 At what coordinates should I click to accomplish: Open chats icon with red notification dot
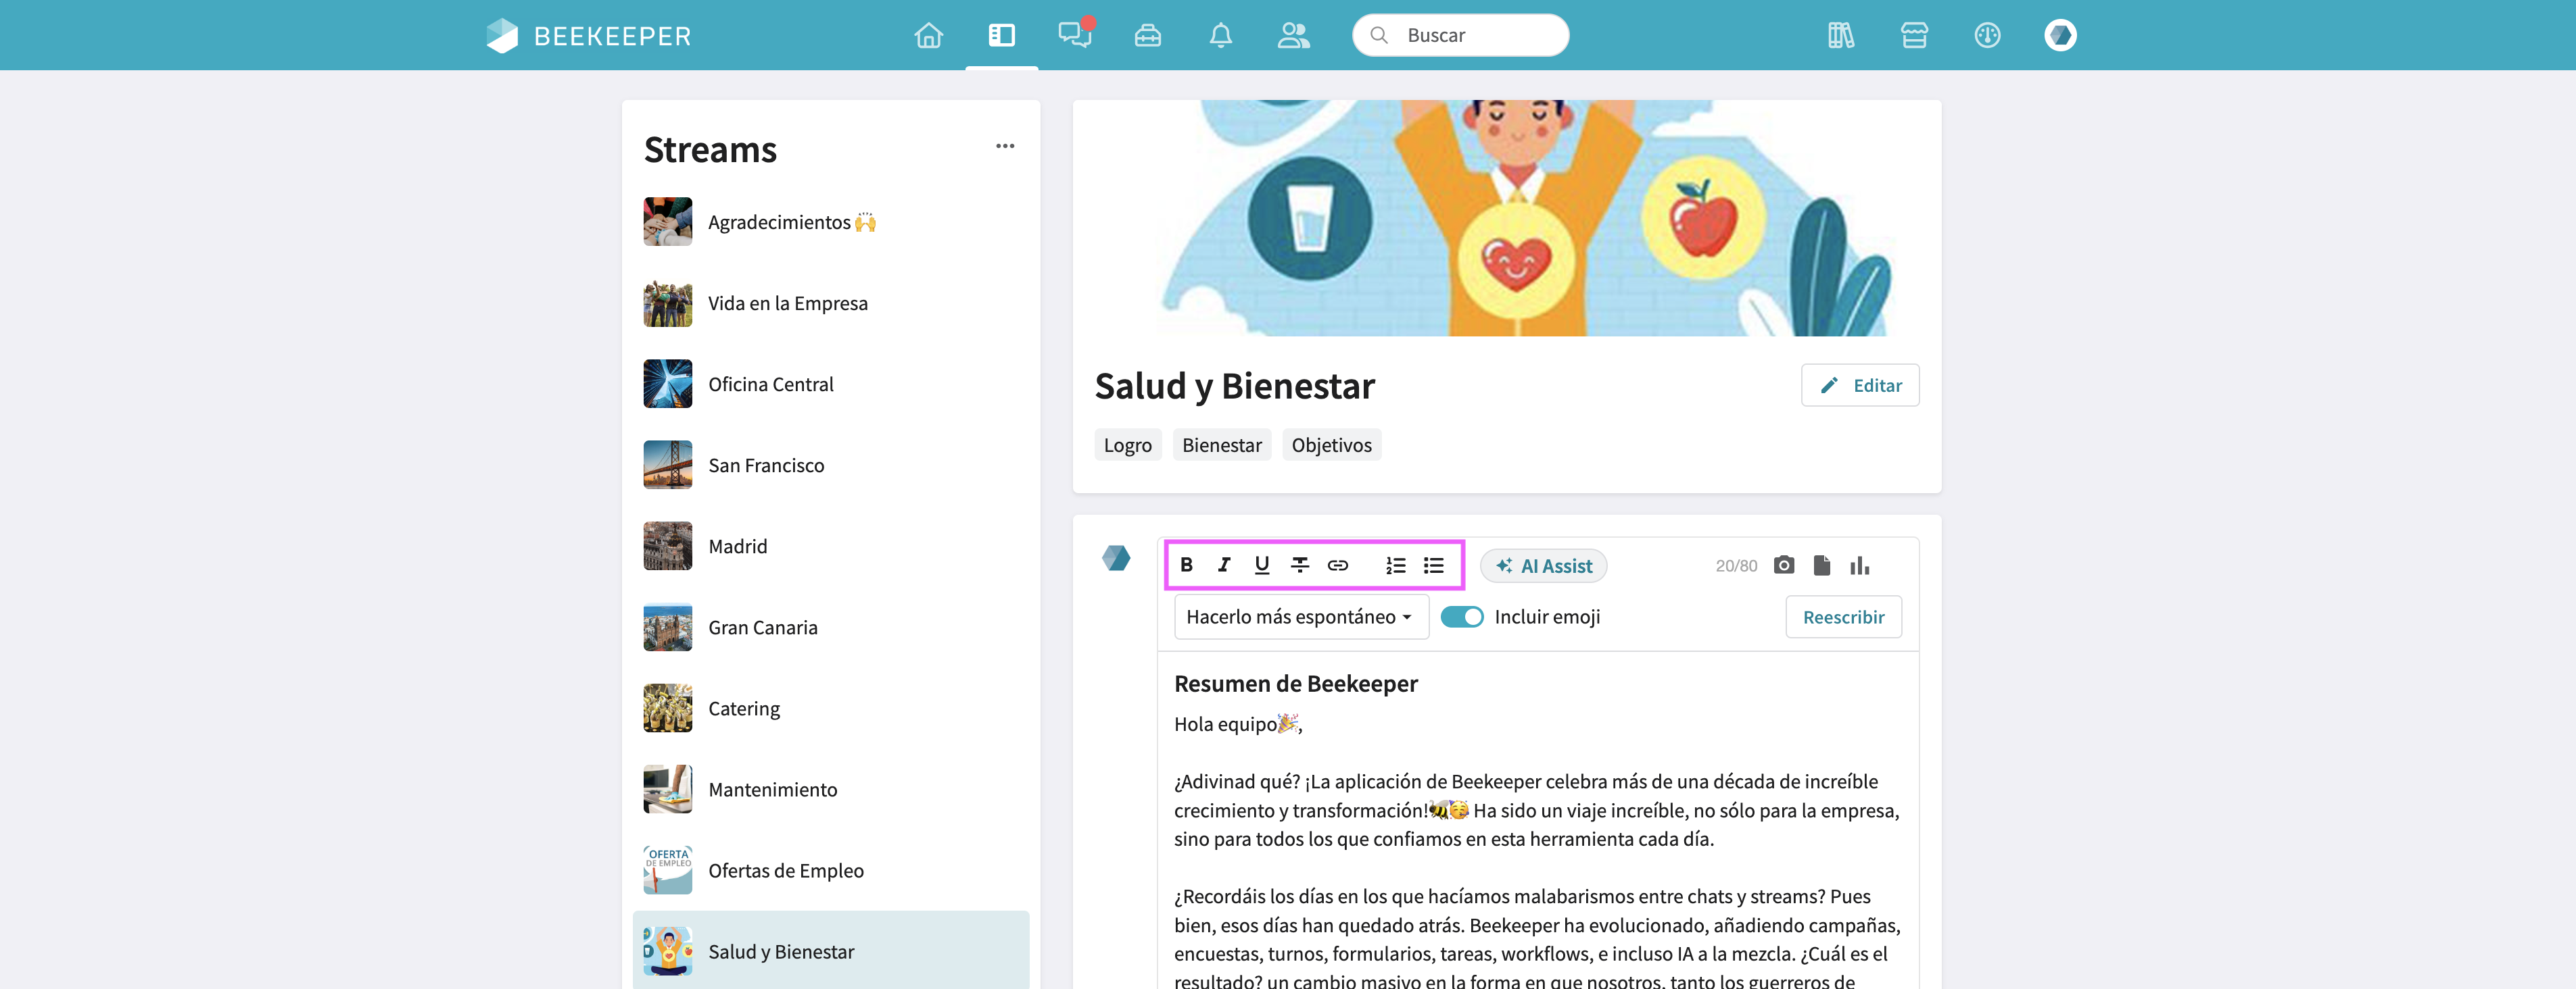(1075, 34)
